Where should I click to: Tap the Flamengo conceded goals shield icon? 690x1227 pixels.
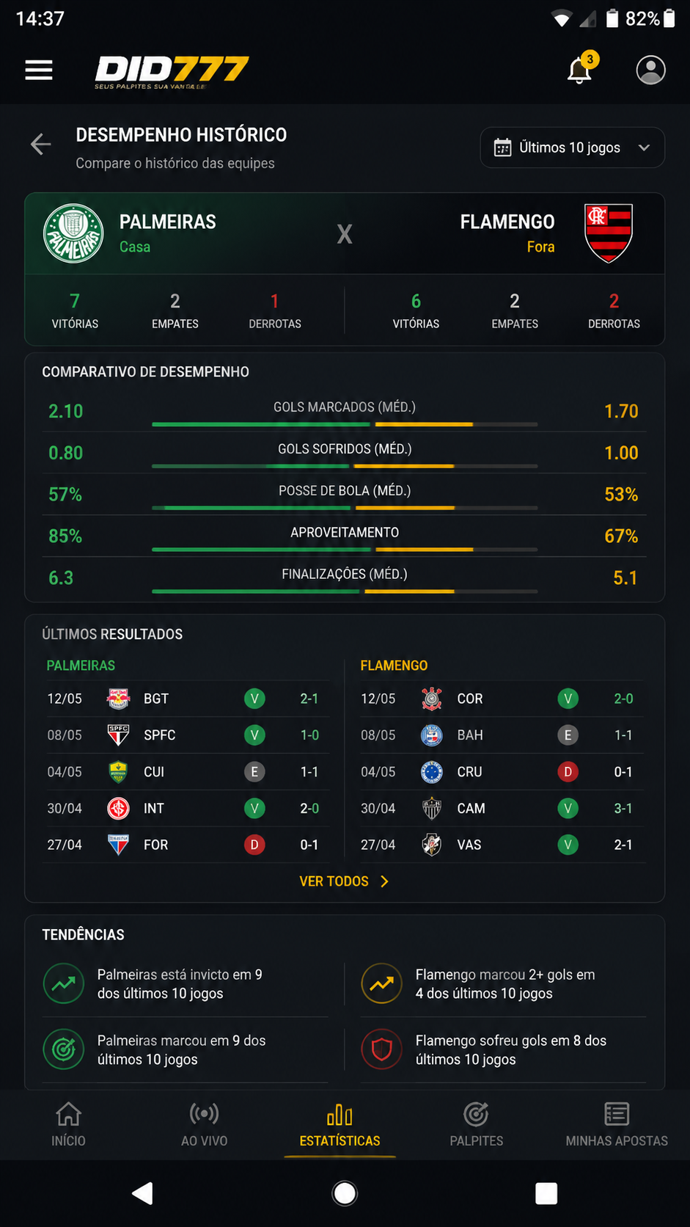point(381,1049)
